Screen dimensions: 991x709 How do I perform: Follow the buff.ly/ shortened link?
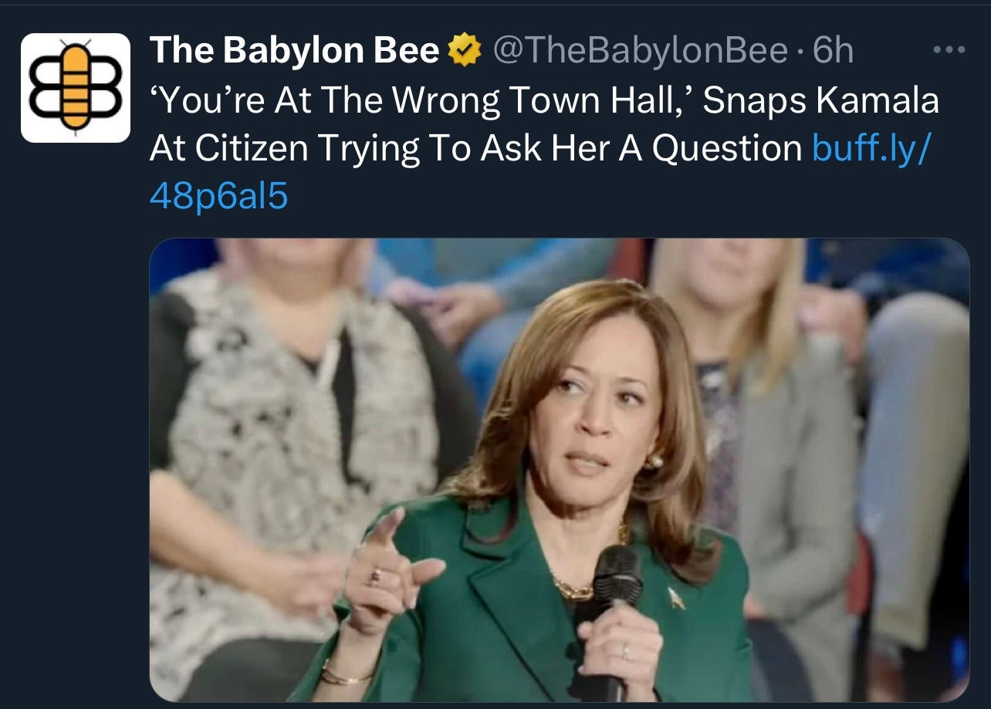872,148
